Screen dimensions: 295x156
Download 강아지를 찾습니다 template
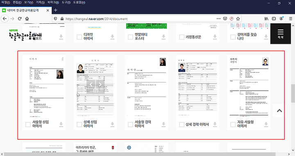266,37
